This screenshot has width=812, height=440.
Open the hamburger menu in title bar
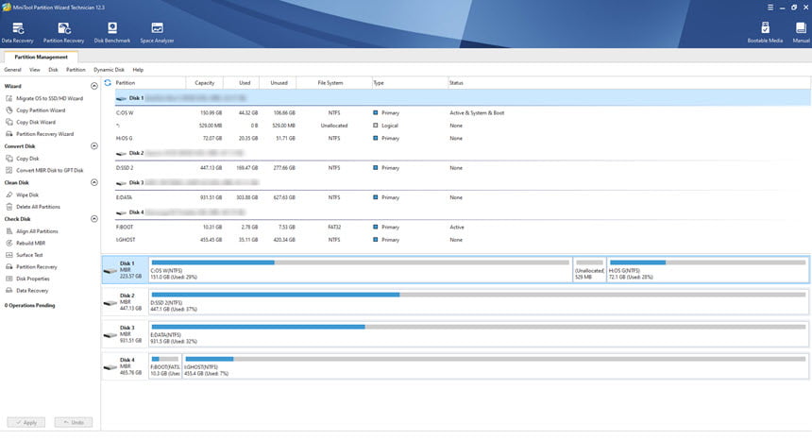(770, 8)
